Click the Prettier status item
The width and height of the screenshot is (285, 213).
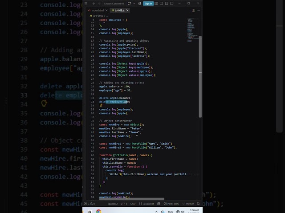[188, 204]
